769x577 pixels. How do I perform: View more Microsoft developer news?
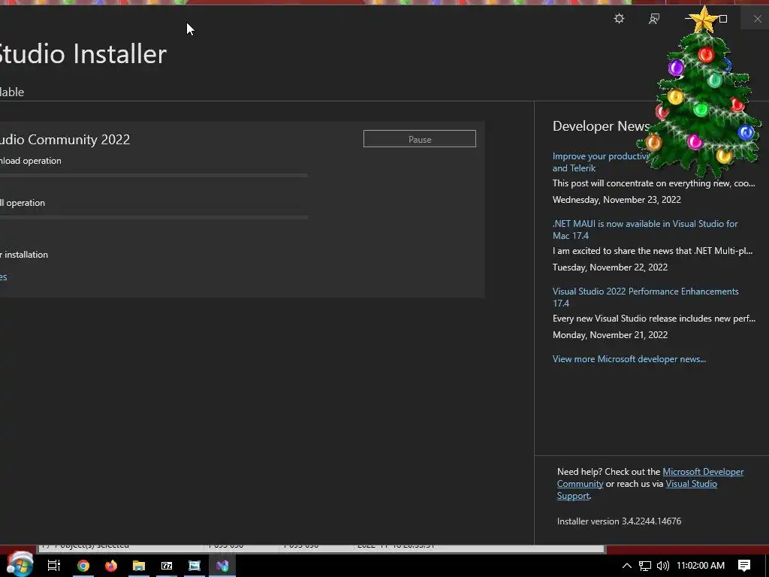629,358
